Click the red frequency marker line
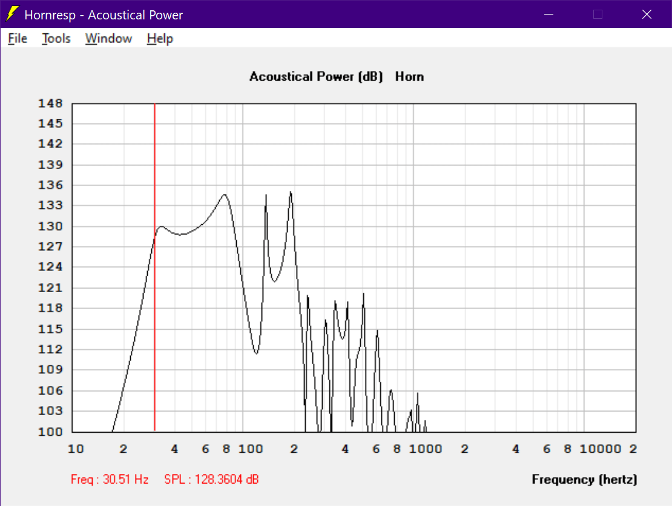672x506 pixels. click(155, 267)
